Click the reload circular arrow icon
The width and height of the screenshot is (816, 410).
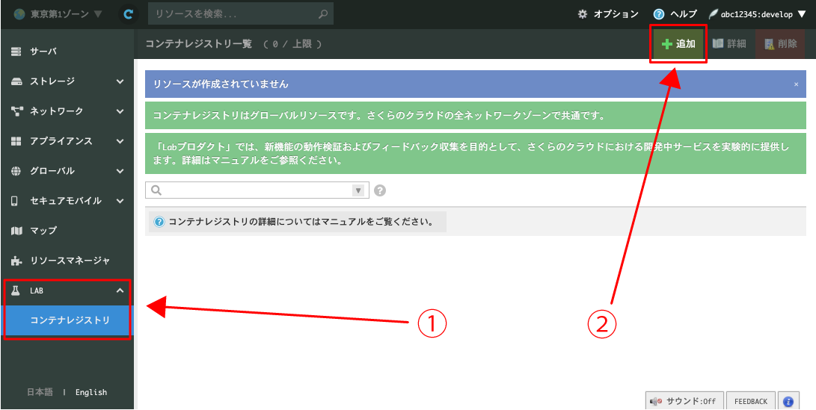(x=127, y=14)
